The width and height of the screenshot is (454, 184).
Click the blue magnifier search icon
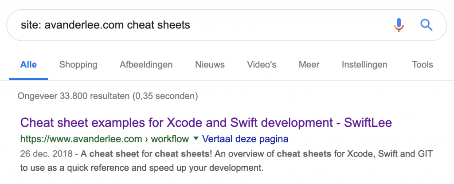tap(427, 25)
